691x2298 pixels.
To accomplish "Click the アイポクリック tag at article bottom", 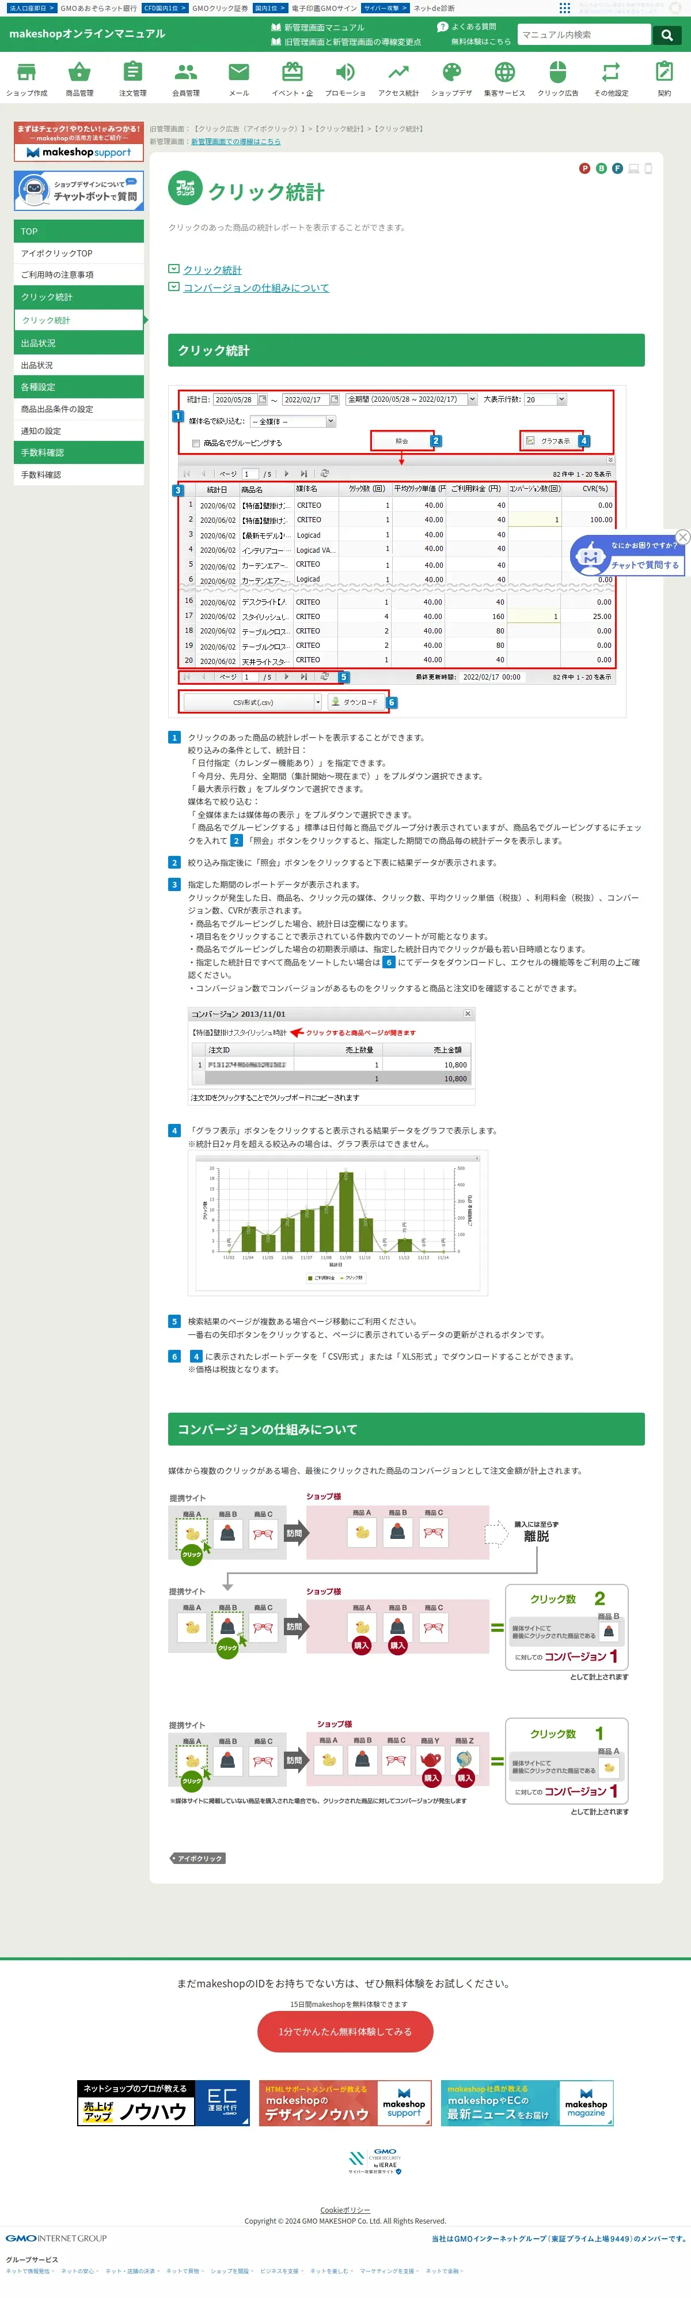I will click(x=198, y=1858).
